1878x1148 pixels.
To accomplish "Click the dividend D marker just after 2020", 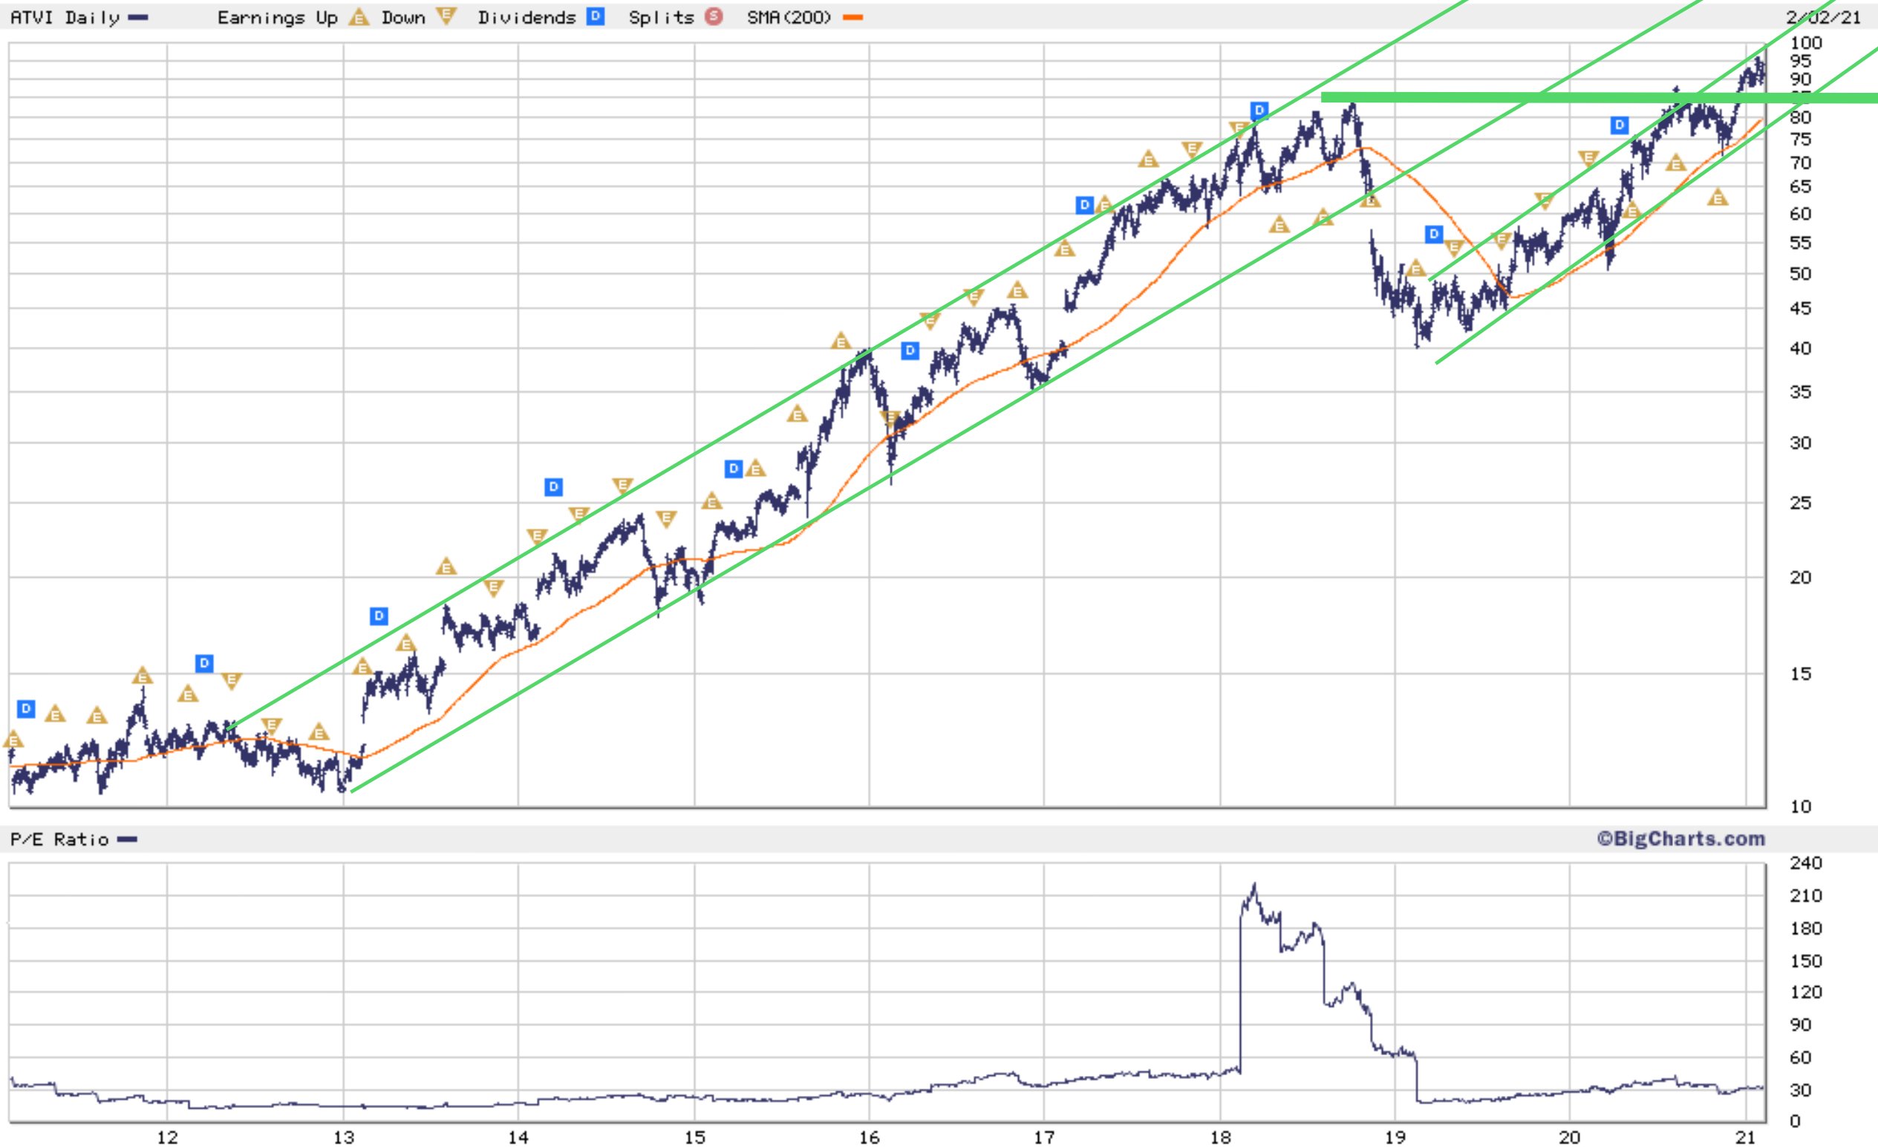I will pos(1620,125).
